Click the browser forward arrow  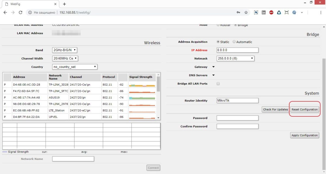13,13
